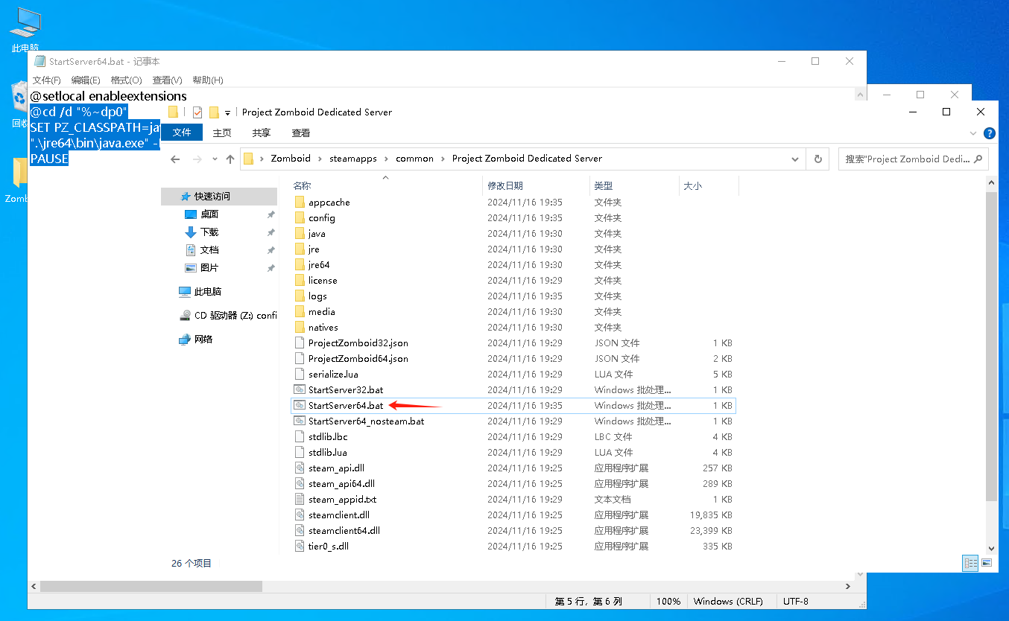This screenshot has height=621, width=1009.
Task: Open Documents in quick access sidebar
Action: [209, 250]
